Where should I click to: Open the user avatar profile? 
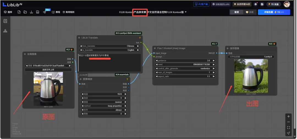(x=287, y=4)
